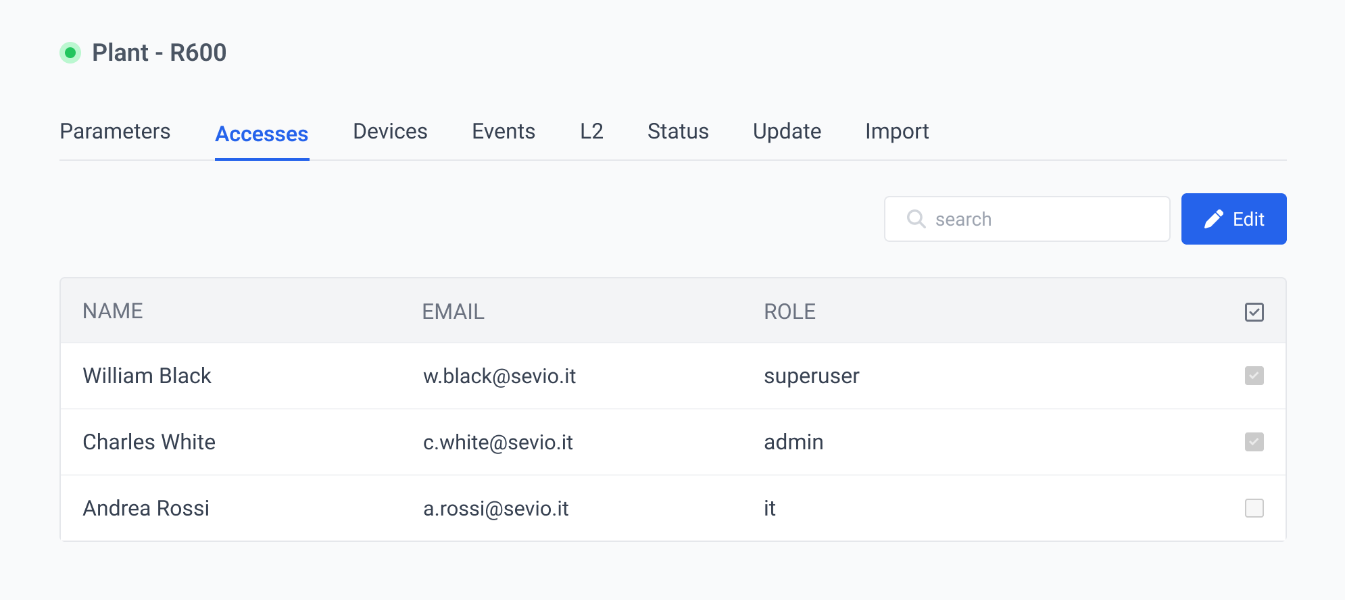Click the NAME column header

(113, 311)
